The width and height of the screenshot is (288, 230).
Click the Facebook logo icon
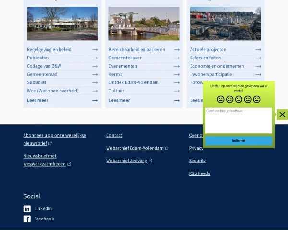pos(27,219)
